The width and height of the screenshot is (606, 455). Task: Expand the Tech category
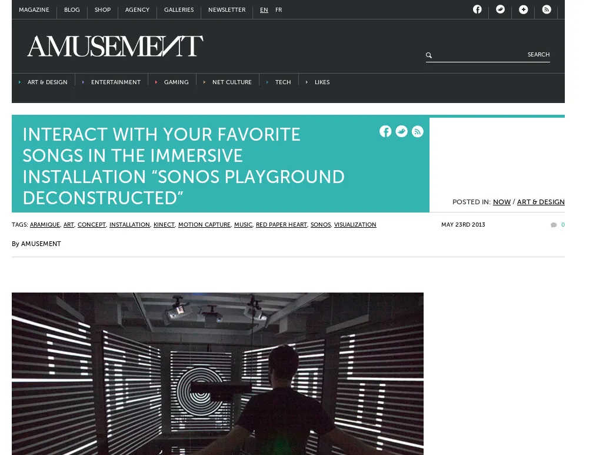[x=283, y=82]
